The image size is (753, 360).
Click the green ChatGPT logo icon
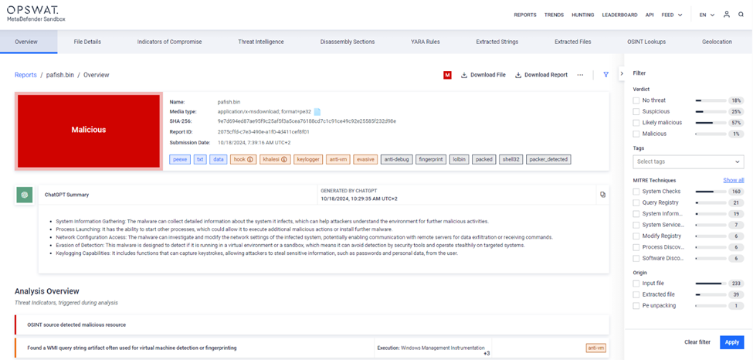pyautogui.click(x=25, y=195)
